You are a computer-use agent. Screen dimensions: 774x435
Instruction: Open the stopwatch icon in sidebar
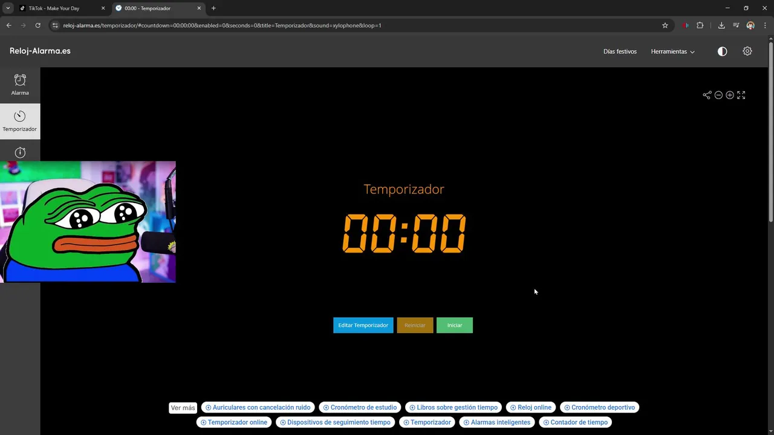click(20, 152)
